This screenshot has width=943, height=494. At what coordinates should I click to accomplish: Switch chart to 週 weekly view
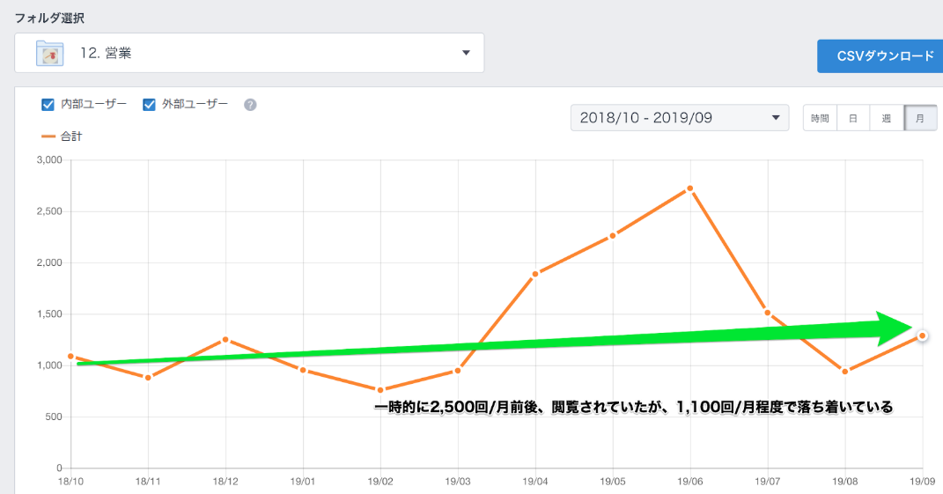point(887,118)
